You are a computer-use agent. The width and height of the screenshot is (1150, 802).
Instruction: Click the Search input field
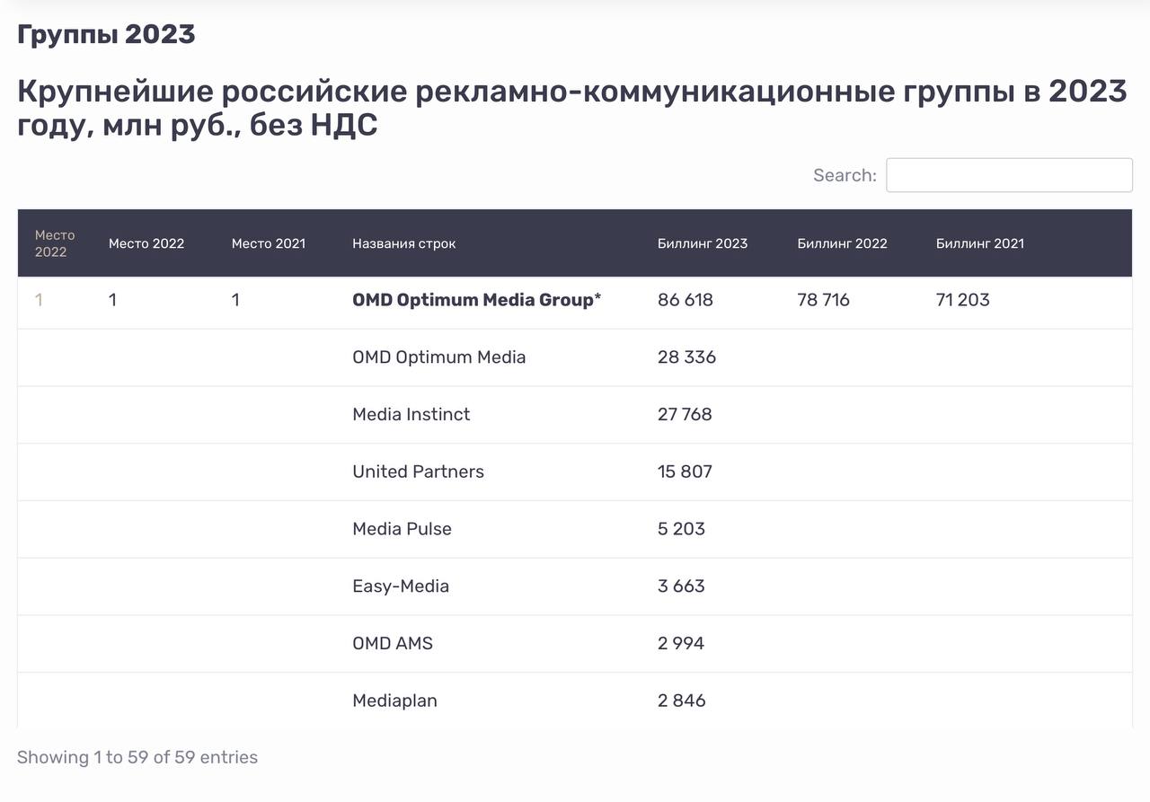point(1008,175)
